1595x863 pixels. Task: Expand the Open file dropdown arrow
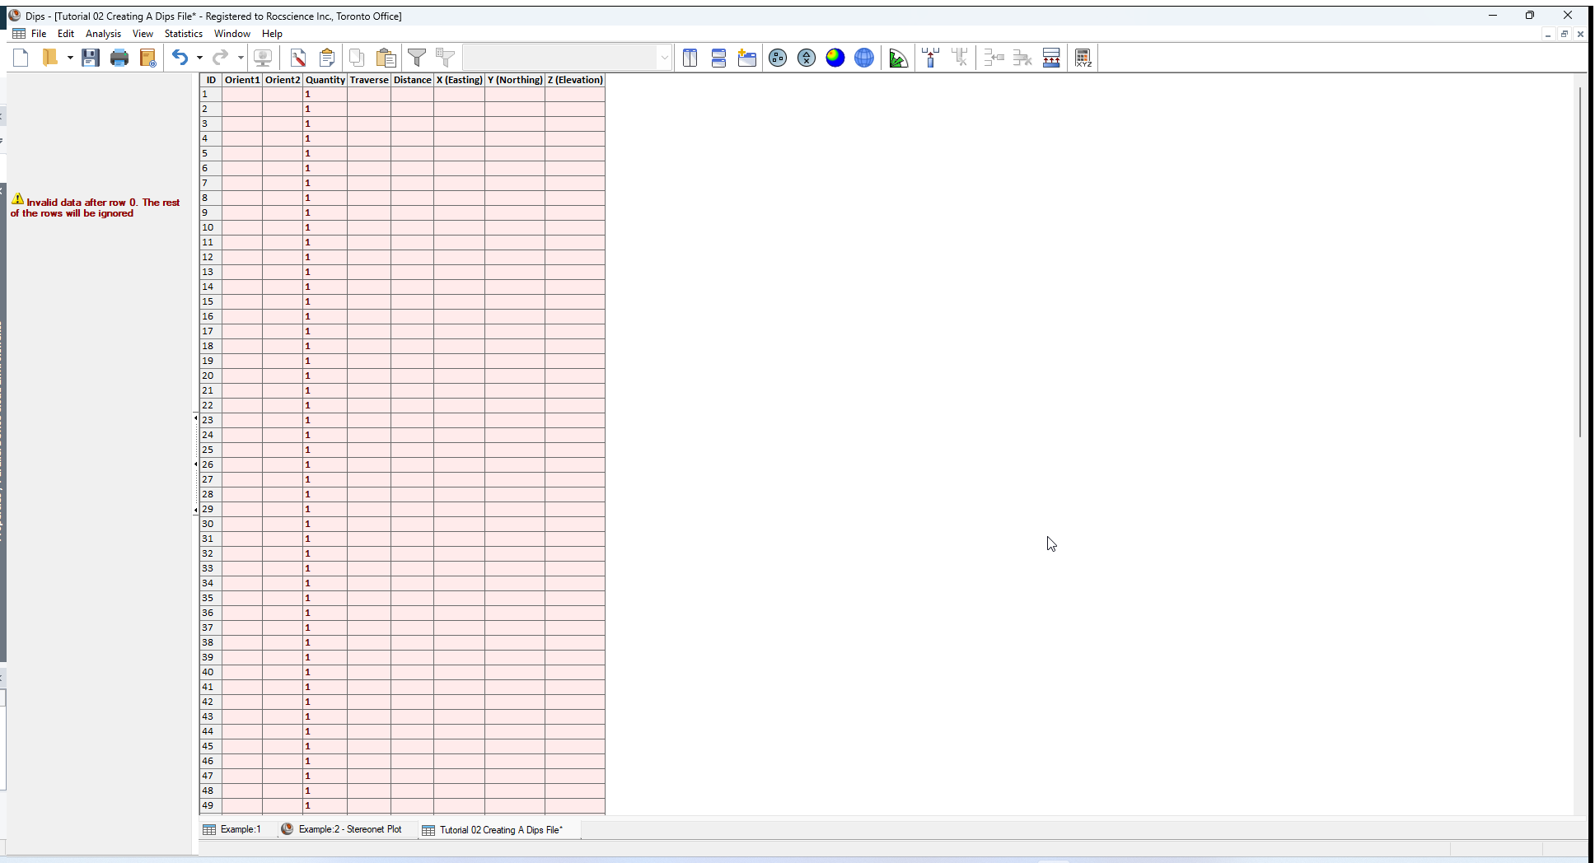[x=70, y=58]
